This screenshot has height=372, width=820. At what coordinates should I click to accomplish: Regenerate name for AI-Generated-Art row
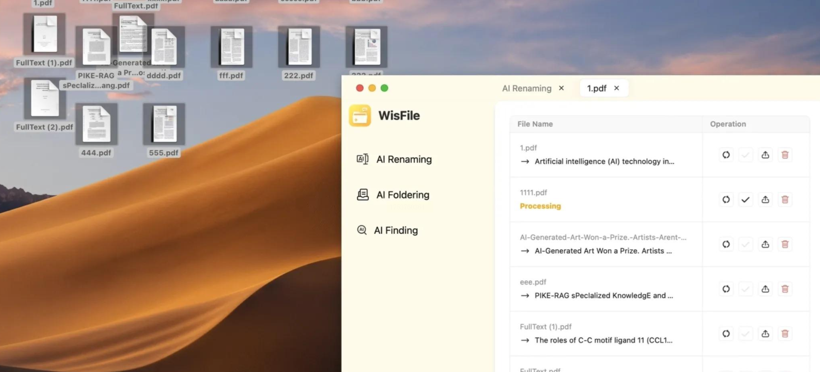coord(726,244)
